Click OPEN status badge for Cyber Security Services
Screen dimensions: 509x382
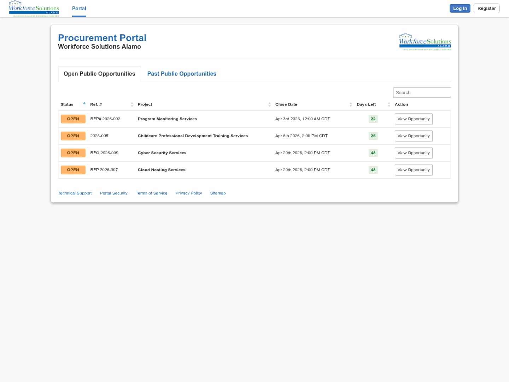[x=73, y=153]
